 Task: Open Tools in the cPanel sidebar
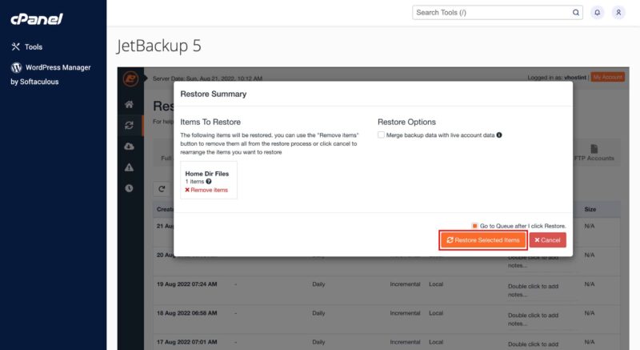click(x=27, y=46)
